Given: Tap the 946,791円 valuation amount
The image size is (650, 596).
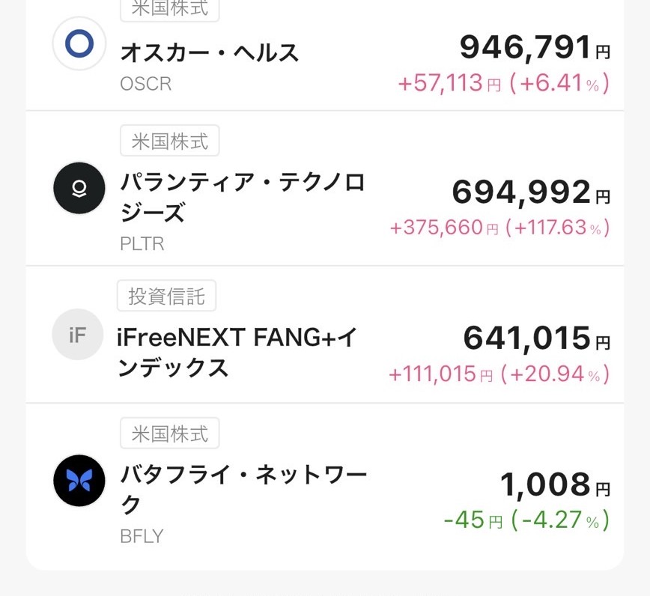Looking at the screenshot, I should (535, 48).
